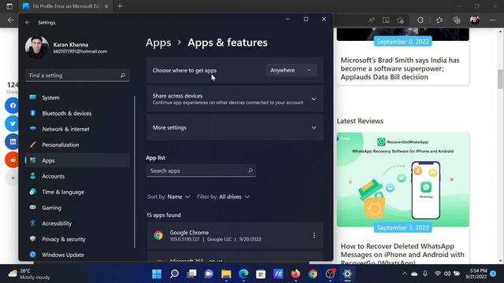504x283 pixels.
Task: Open Bluetooth & devices settings
Action: [77, 113]
